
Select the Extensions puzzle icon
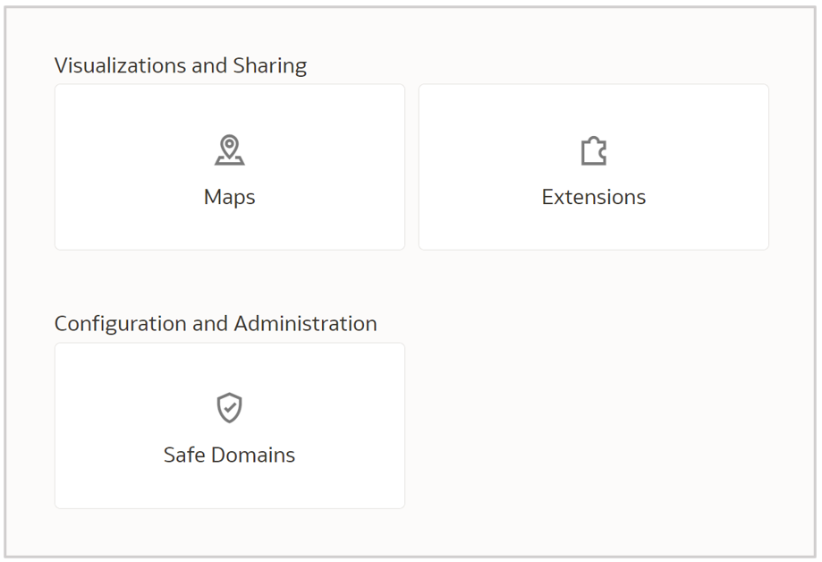(593, 151)
